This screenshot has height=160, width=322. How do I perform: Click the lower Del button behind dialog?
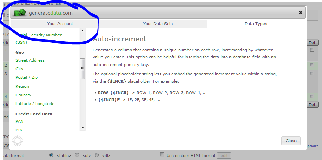[312, 105]
